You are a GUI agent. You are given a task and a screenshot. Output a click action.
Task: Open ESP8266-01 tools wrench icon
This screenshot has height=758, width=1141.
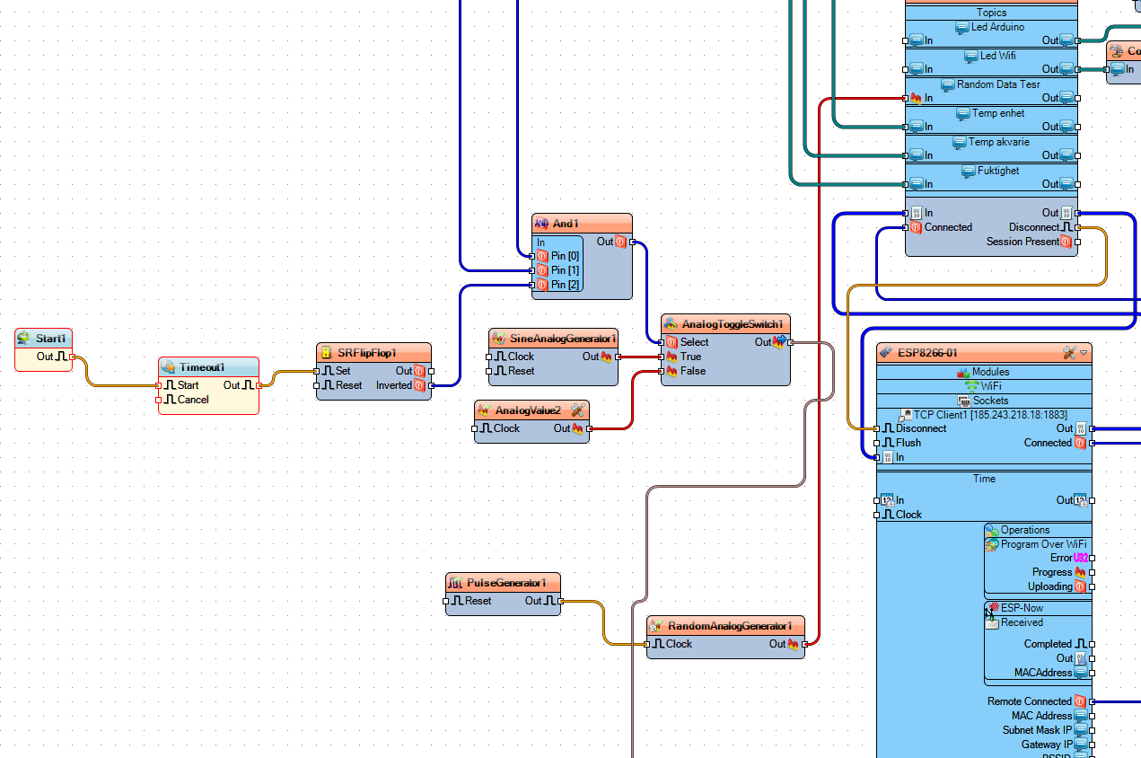(x=1069, y=353)
